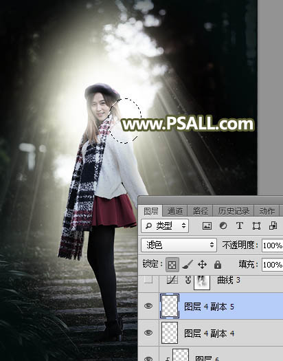Click the type layer filter icon
Screen dimensions: 283x361
tap(240, 226)
